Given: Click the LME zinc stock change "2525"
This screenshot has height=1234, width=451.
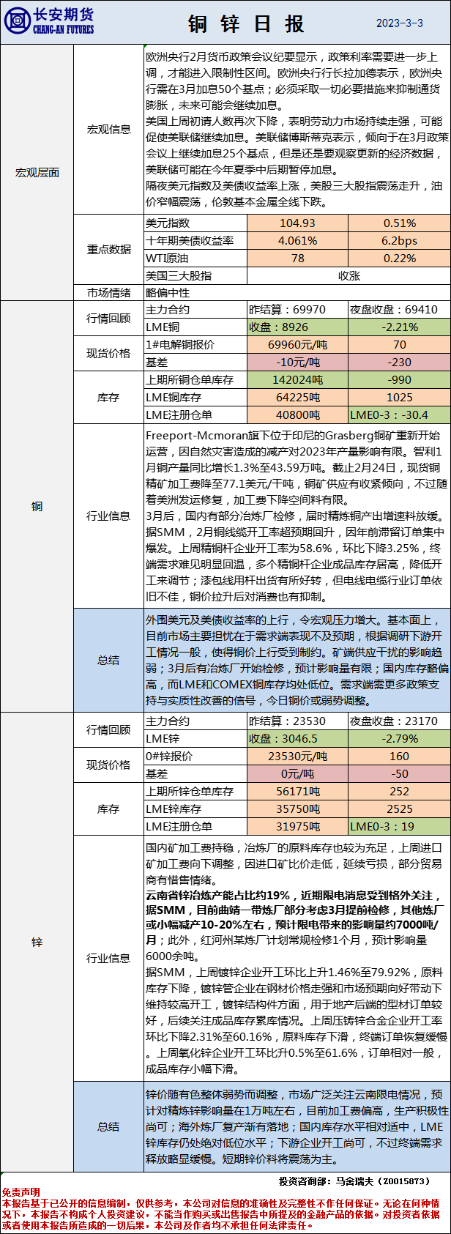Looking at the screenshot, I should tap(399, 809).
